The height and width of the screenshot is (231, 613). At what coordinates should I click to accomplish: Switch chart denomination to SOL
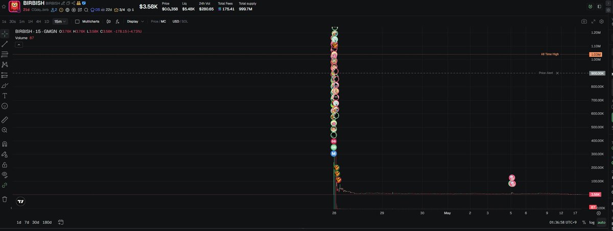coord(184,21)
